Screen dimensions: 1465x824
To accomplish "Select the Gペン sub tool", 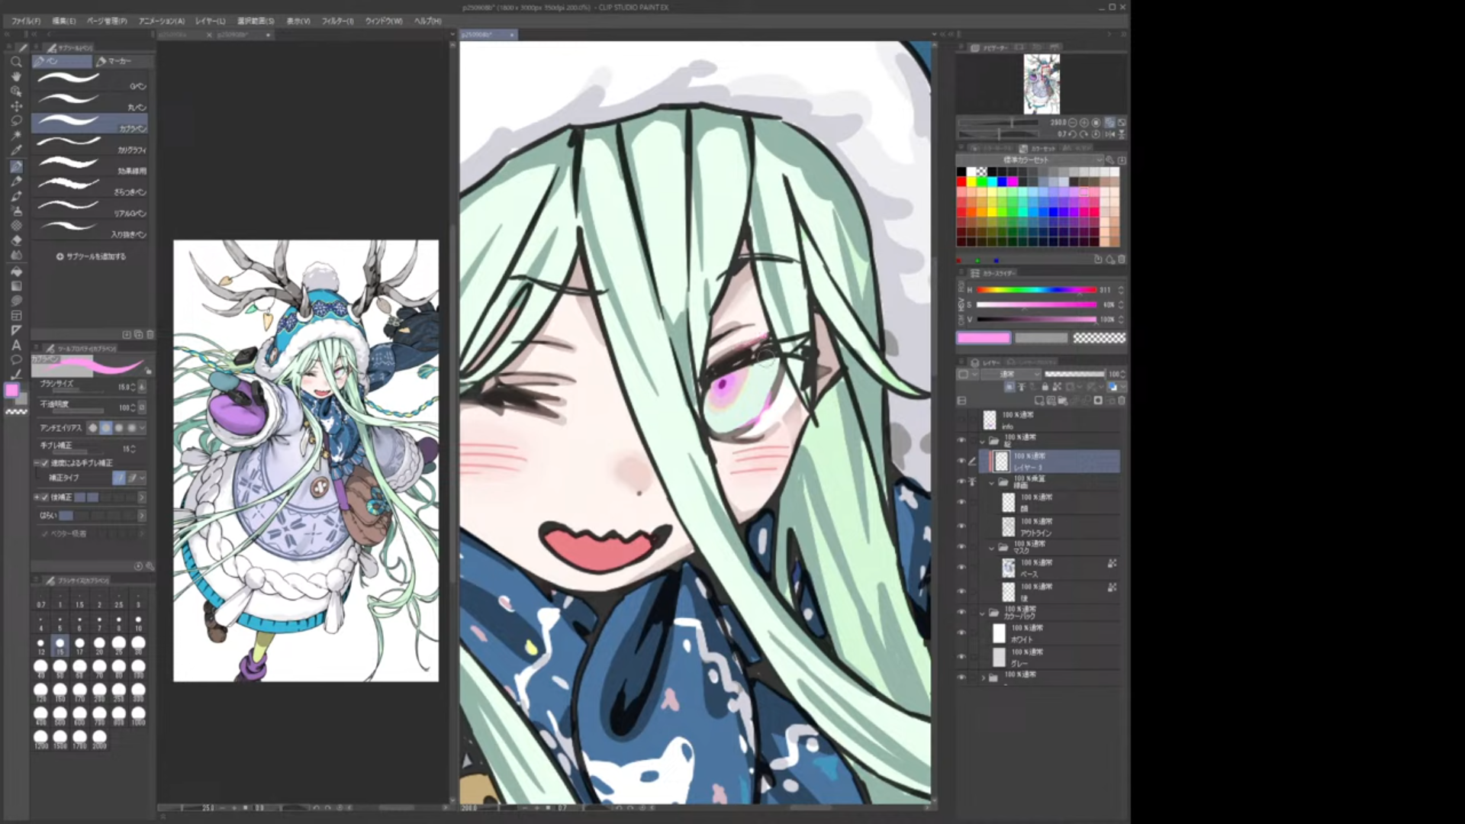I will click(90, 81).
